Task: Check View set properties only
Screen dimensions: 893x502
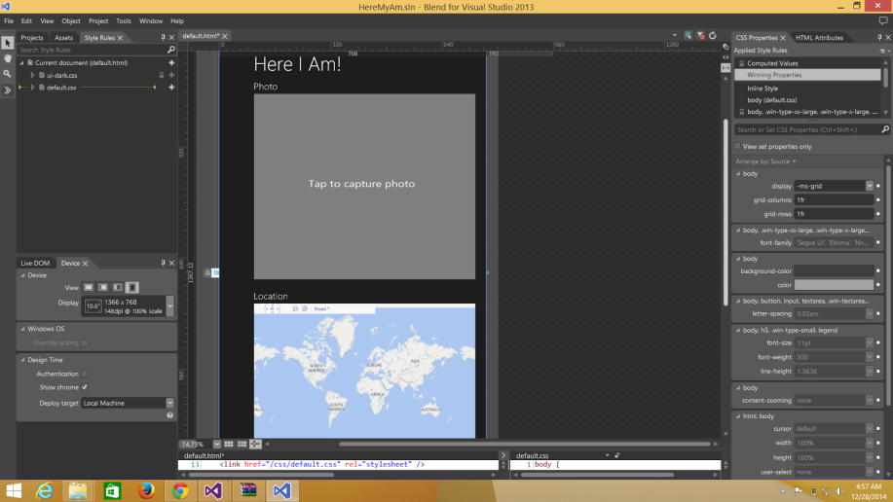Action: pyautogui.click(x=737, y=147)
